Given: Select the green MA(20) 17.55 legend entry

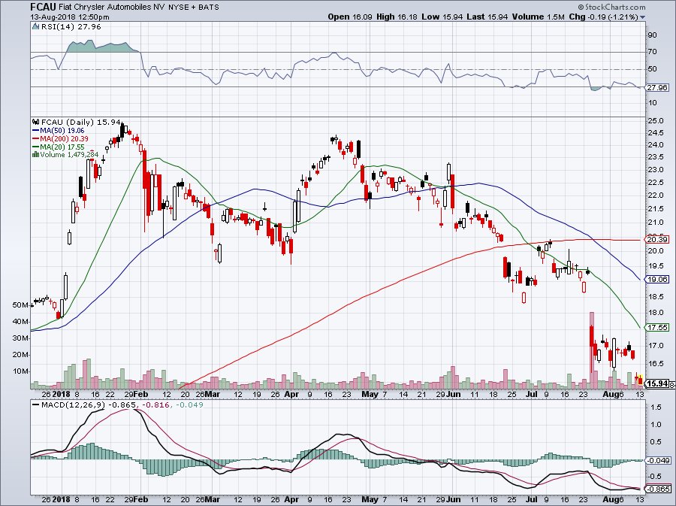Looking at the screenshot, I should (x=58, y=147).
